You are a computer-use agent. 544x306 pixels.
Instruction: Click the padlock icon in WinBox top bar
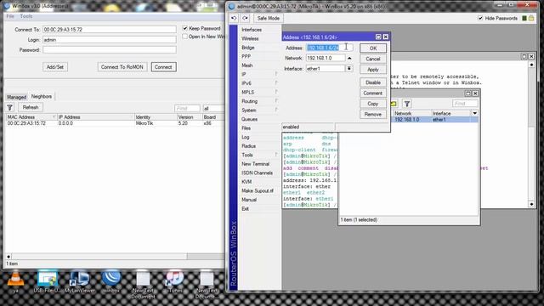point(531,18)
